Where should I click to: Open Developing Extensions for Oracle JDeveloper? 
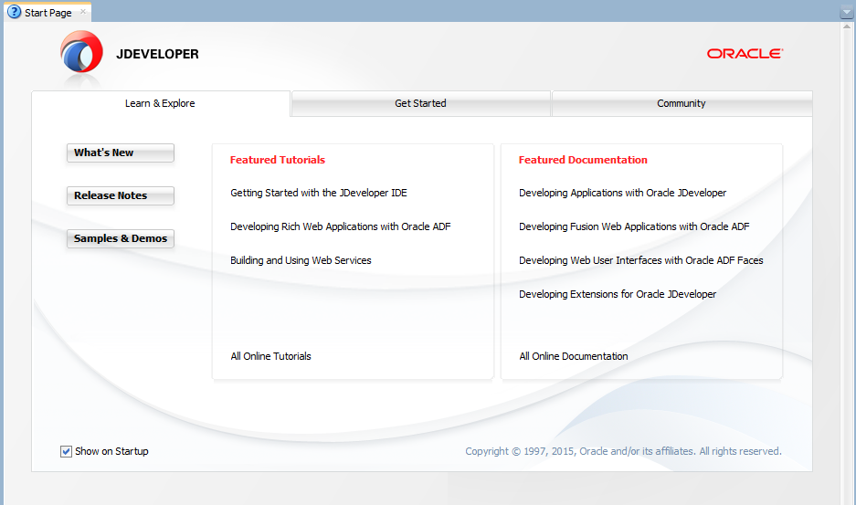618,294
